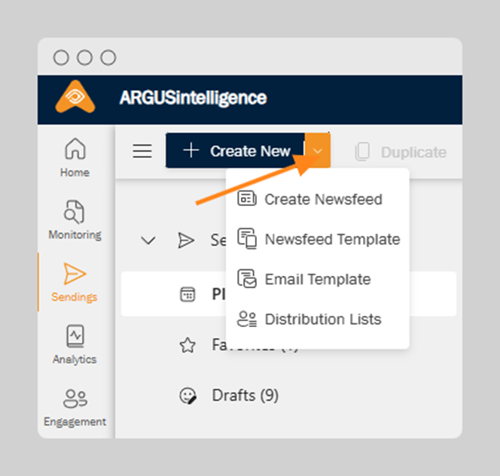Pick Email Template from dropdown menu
Image resolution: width=500 pixels, height=476 pixels.
pyautogui.click(x=317, y=279)
